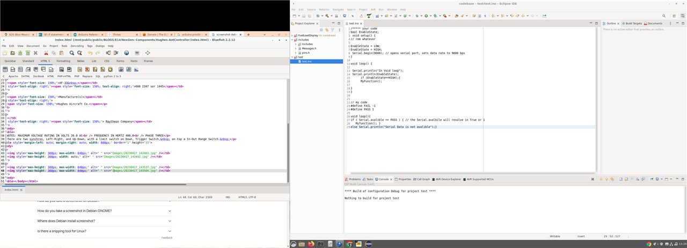Click the clock in the system tray
687x248 pixels.
pyautogui.click(x=682, y=244)
